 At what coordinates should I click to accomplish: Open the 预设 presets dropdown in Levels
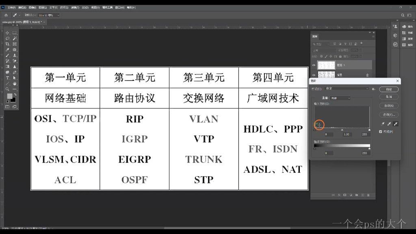347,89
